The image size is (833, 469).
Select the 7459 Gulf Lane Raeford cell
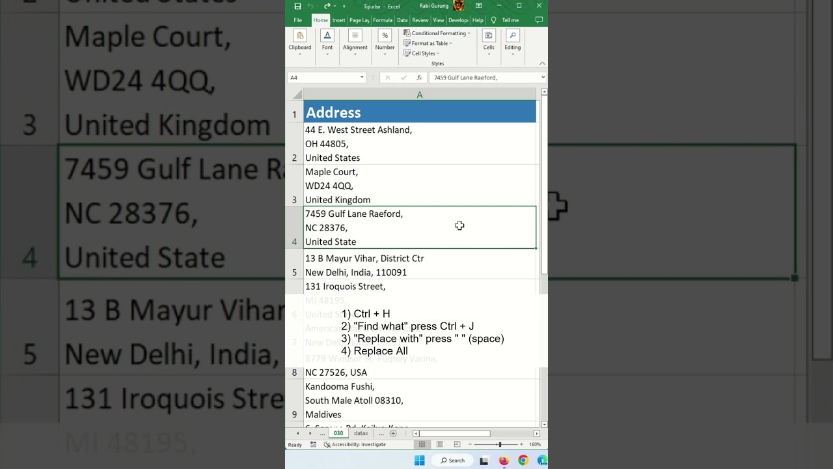click(x=420, y=227)
